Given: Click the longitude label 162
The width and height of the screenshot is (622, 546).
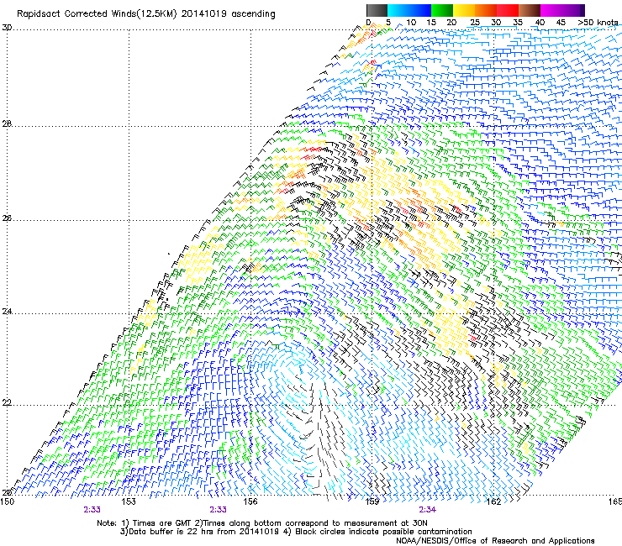Looking at the screenshot, I should point(493,501).
